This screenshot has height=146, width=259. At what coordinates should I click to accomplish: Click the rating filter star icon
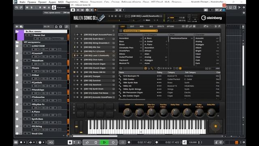coord(159,69)
